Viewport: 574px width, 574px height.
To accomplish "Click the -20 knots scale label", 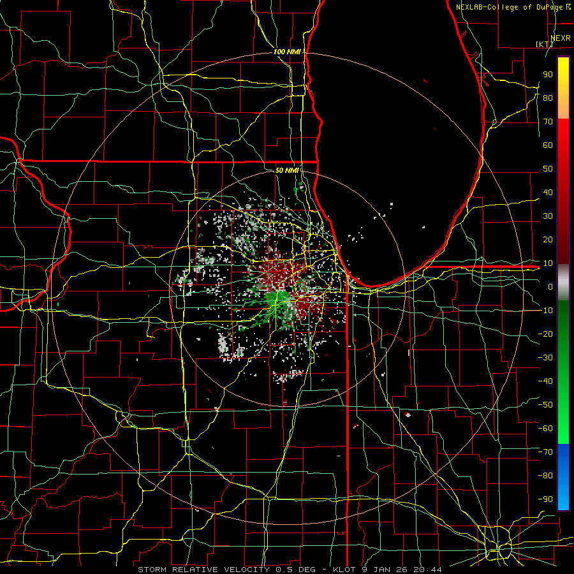I will pos(545,334).
